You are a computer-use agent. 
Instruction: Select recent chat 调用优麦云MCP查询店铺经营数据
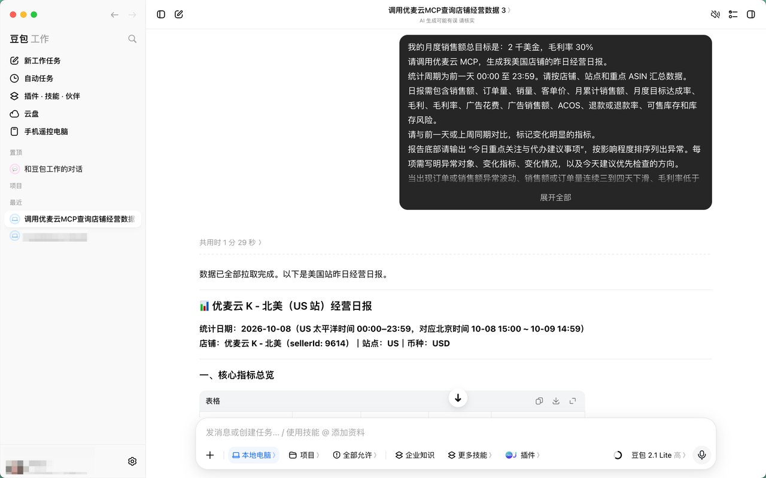(x=72, y=219)
